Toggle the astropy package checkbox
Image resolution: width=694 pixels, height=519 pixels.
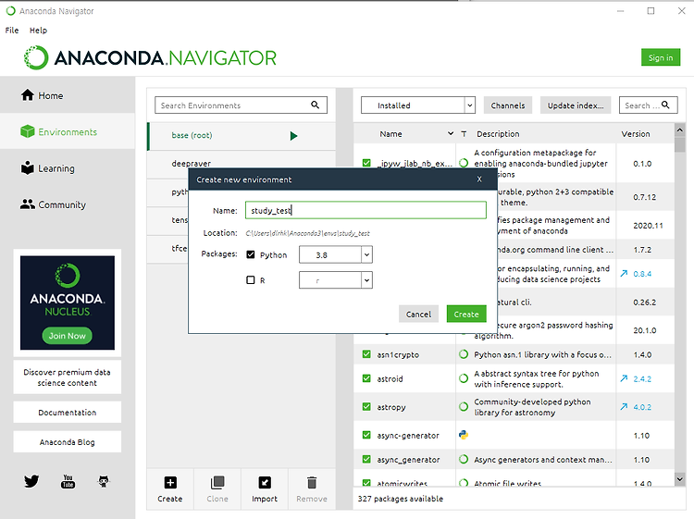[366, 407]
